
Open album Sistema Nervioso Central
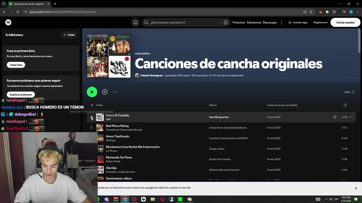click(x=224, y=170)
